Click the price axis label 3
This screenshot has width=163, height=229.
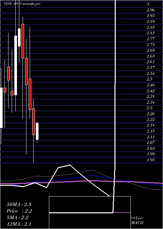click(x=148, y=4)
